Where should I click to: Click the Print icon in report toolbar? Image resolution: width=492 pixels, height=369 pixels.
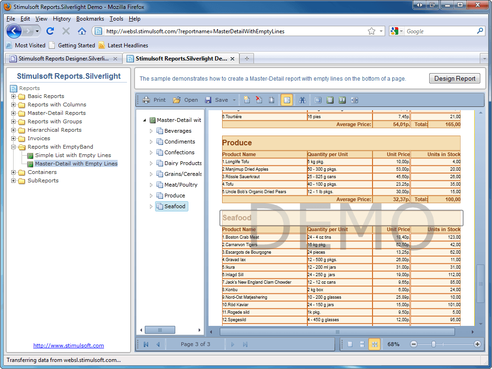pos(146,100)
